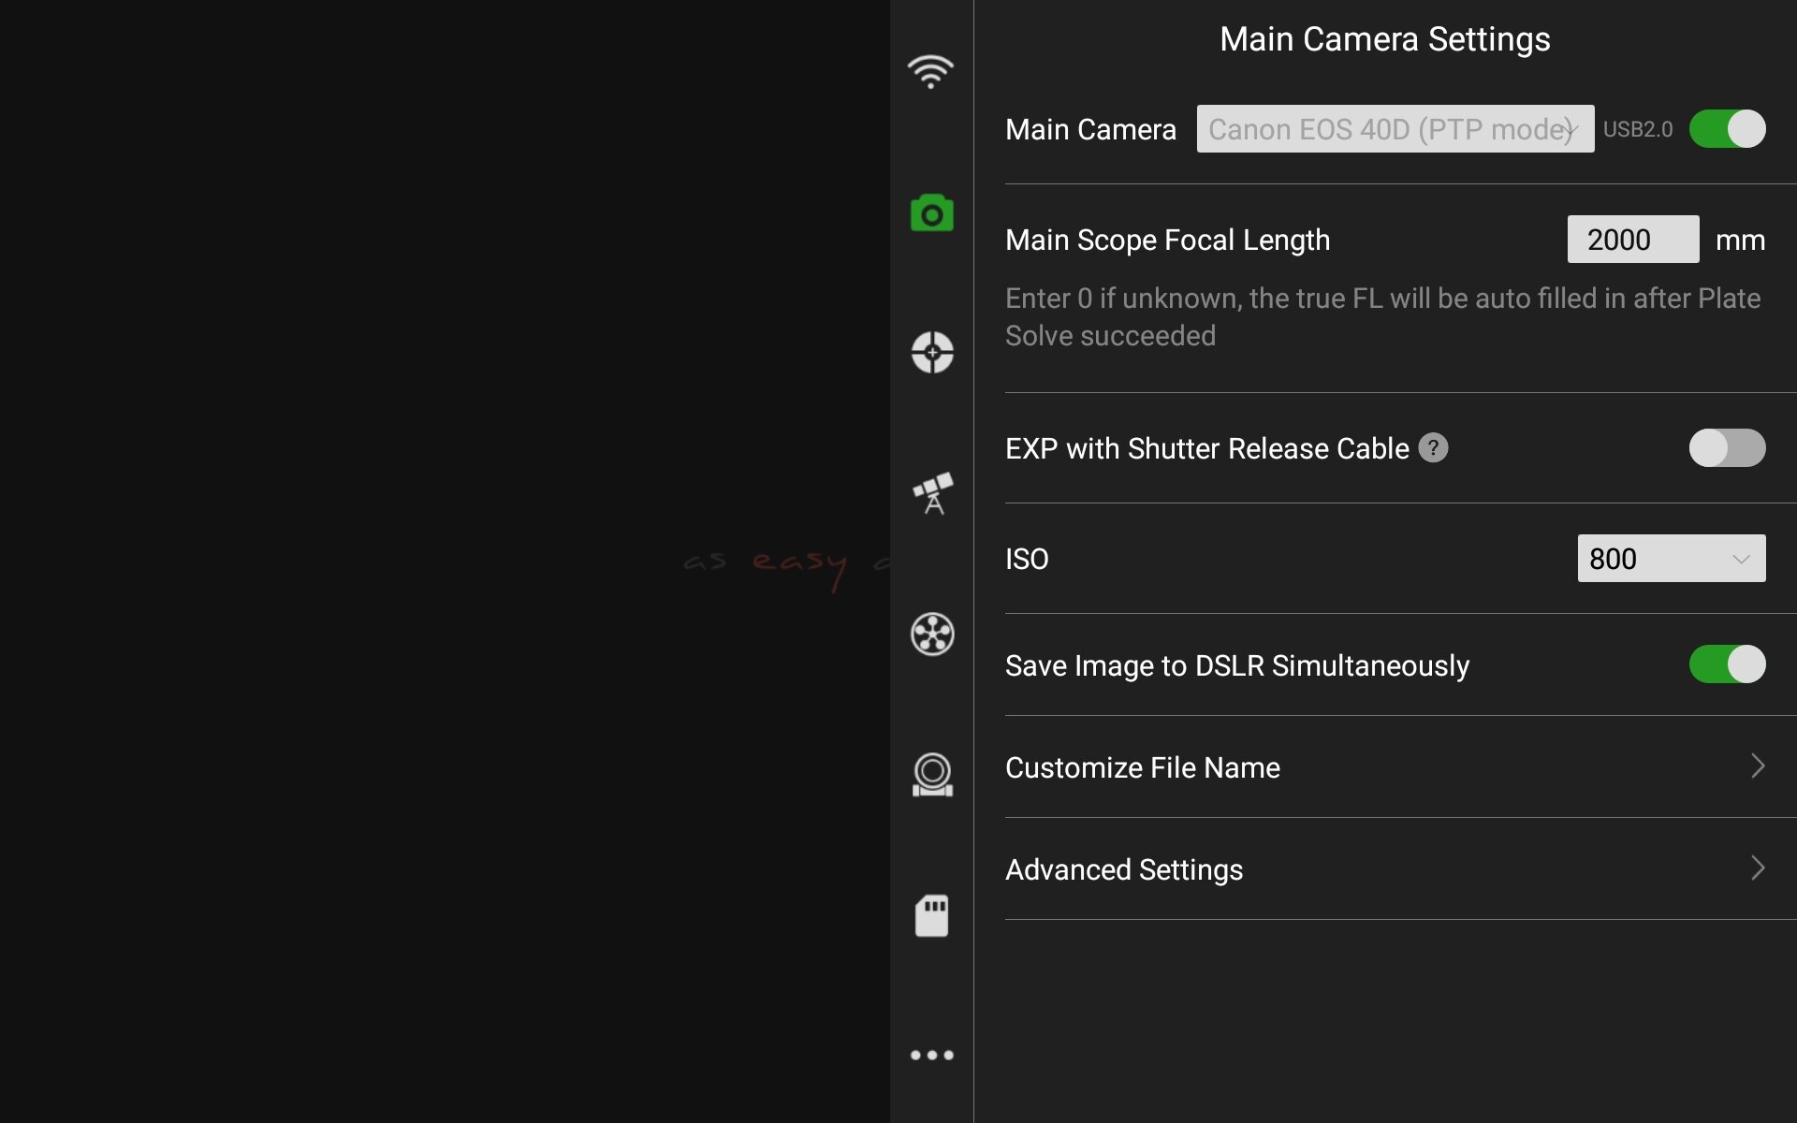Expand Customize File Name chevron

tap(1758, 766)
